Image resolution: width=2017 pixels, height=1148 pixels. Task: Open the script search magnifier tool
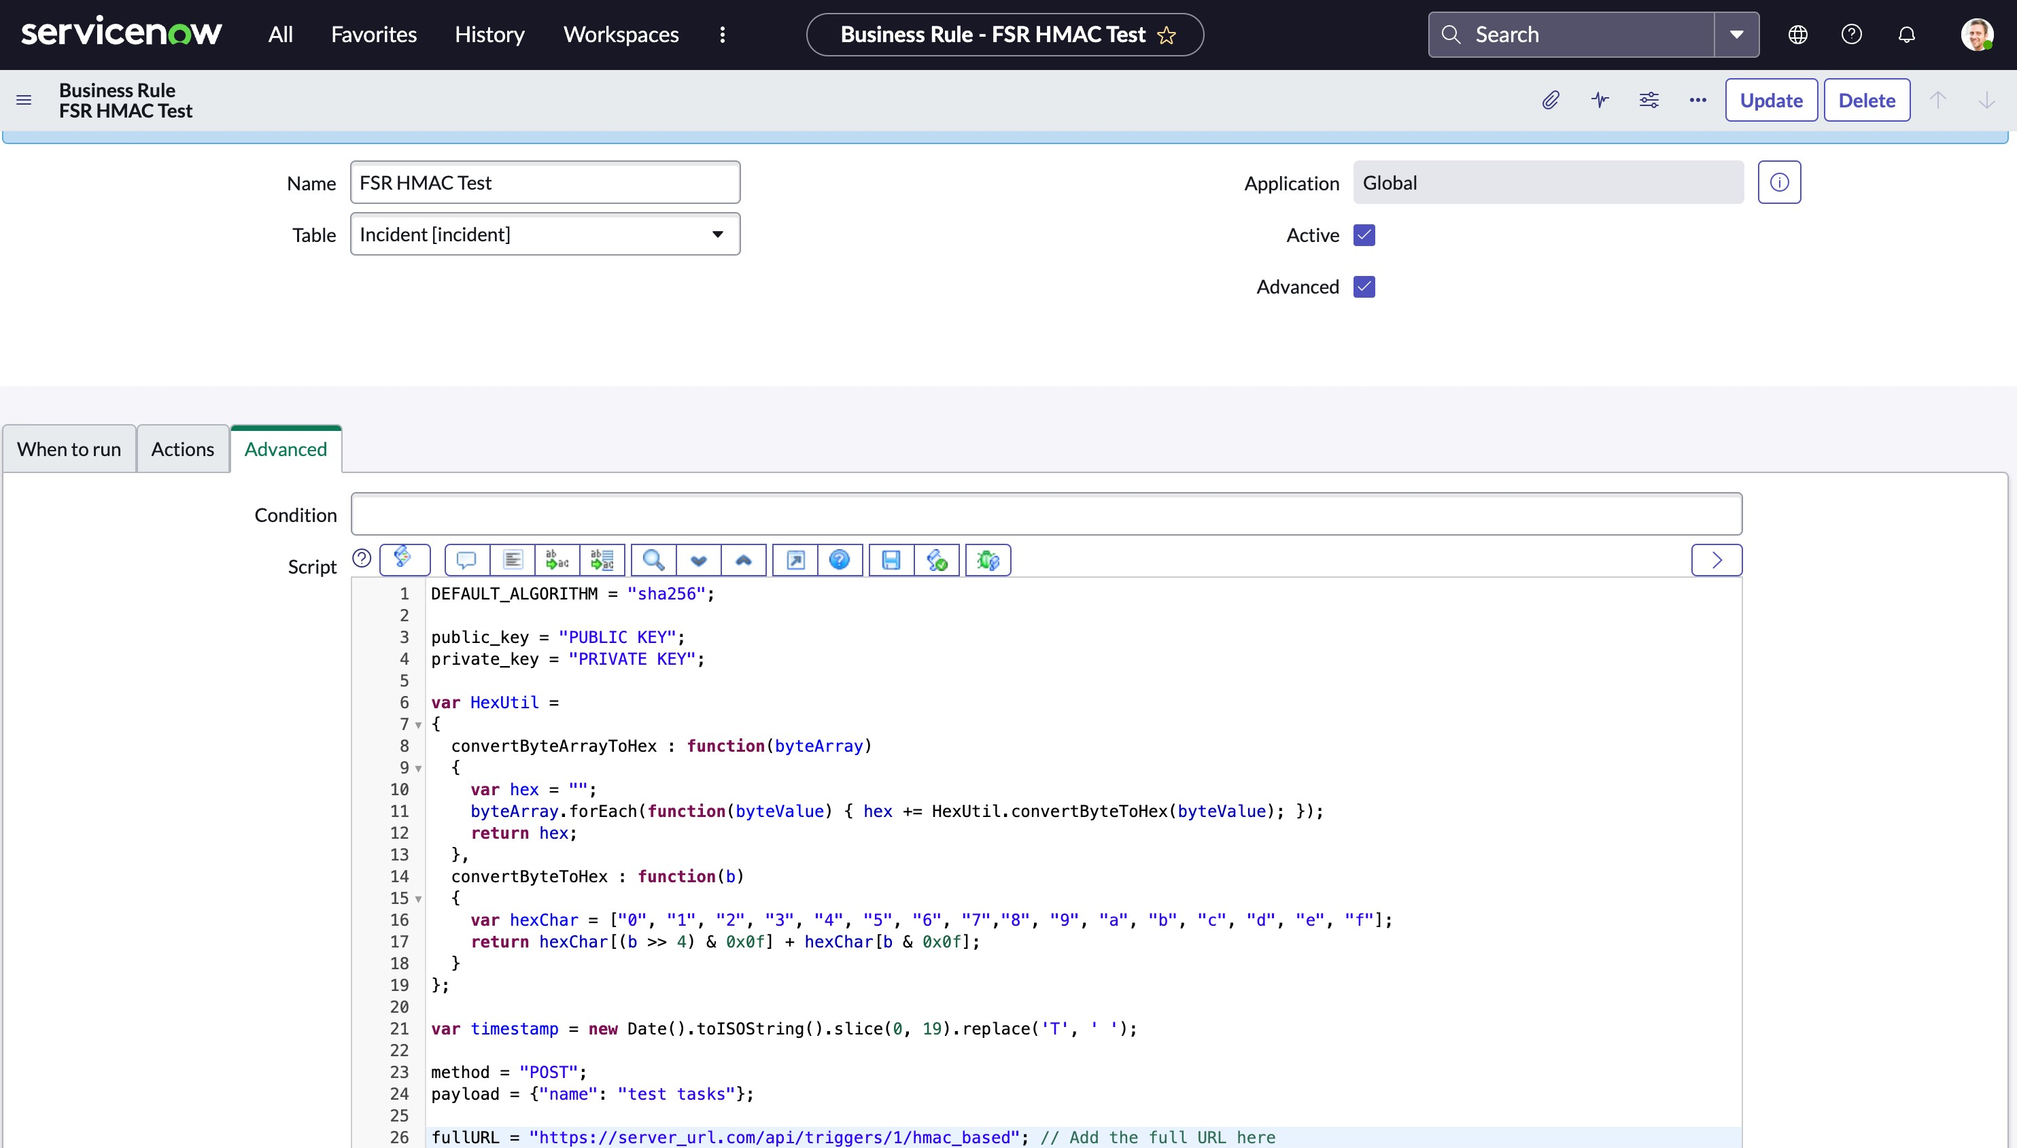pos(653,561)
